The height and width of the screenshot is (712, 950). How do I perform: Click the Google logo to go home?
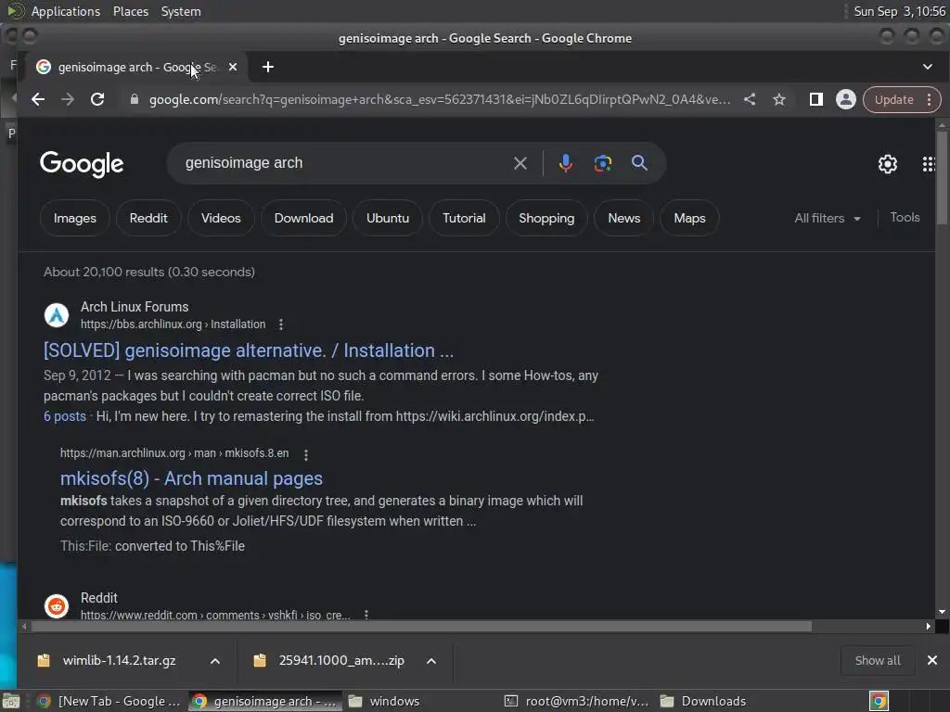click(x=82, y=164)
